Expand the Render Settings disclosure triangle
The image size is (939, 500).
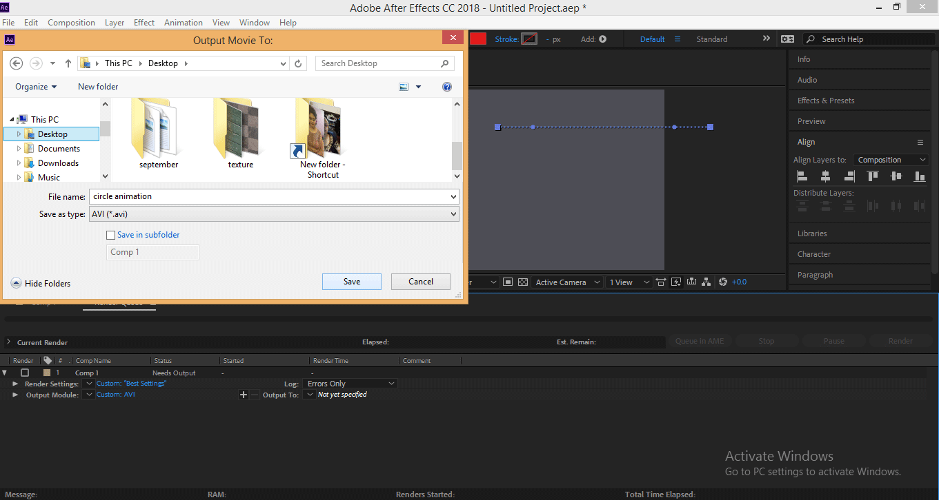(x=15, y=384)
